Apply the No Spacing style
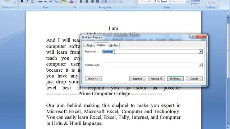Screen dimensions: 230x129 point(162,1)
